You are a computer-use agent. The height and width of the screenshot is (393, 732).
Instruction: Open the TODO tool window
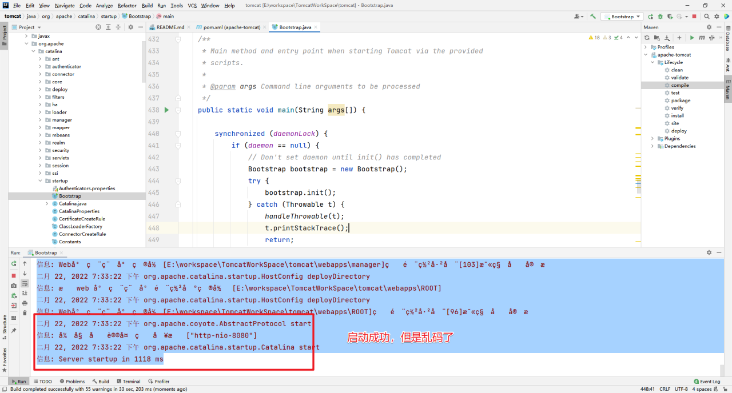(x=43, y=382)
